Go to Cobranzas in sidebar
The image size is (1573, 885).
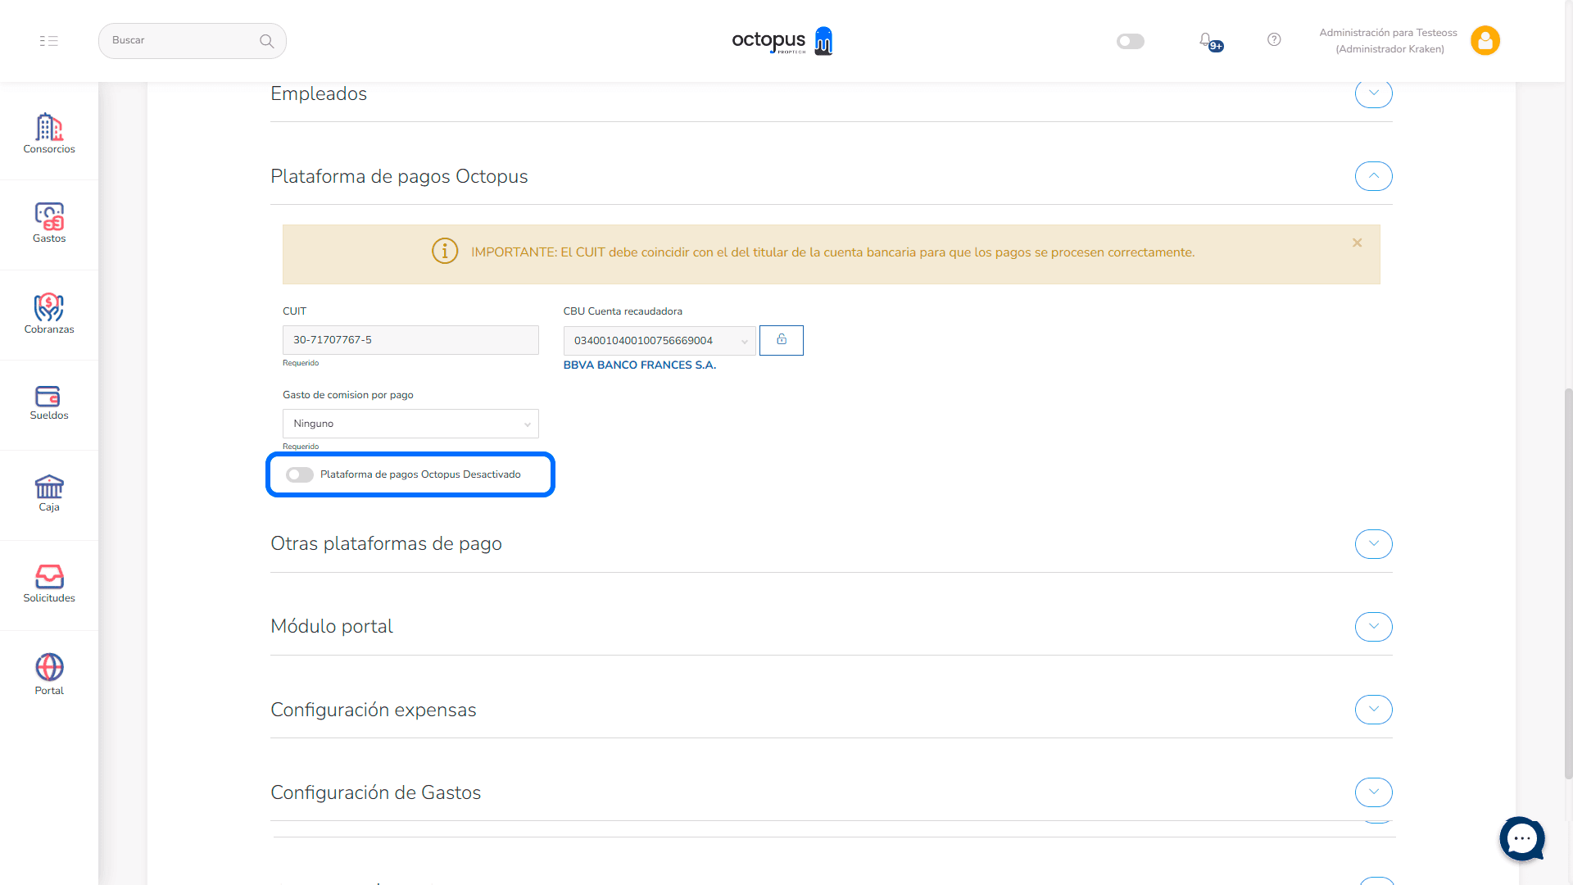[49, 313]
